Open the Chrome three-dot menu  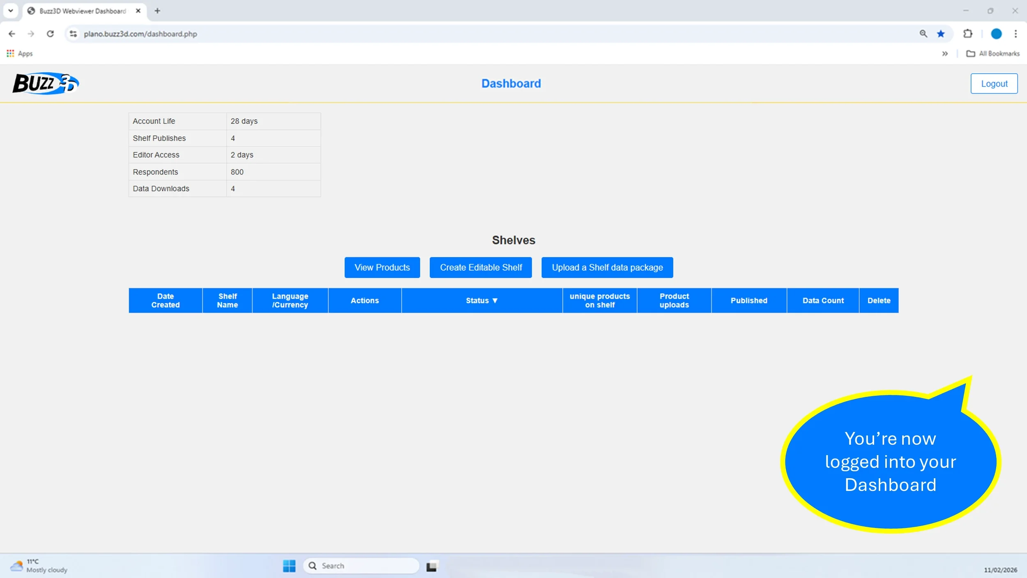tap(1015, 34)
